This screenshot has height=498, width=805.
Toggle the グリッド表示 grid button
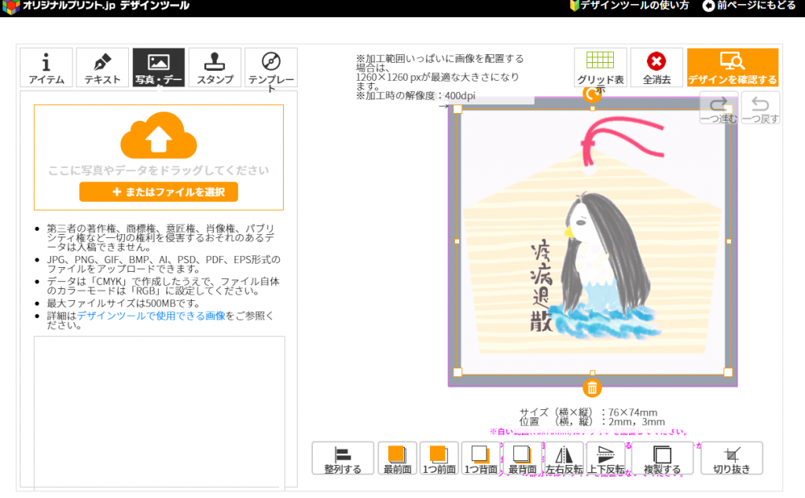pyautogui.click(x=600, y=68)
